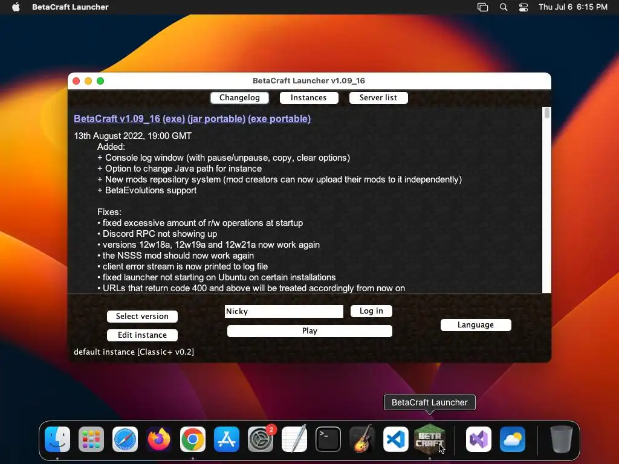Click the date and time in menu bar
619x464 pixels.
pos(573,7)
